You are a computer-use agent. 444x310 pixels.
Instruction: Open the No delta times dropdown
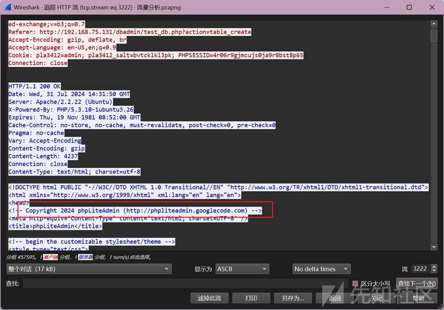point(322,269)
